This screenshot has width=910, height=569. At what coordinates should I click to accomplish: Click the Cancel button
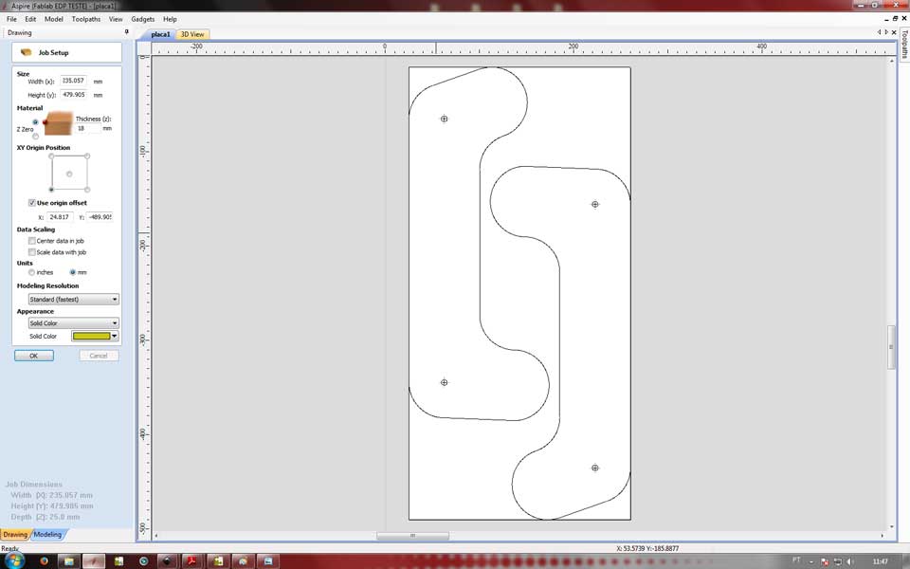point(99,356)
